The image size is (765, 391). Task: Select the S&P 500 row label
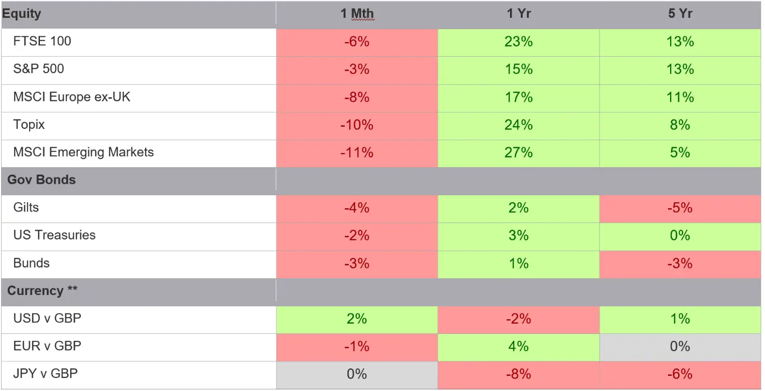[x=38, y=70]
